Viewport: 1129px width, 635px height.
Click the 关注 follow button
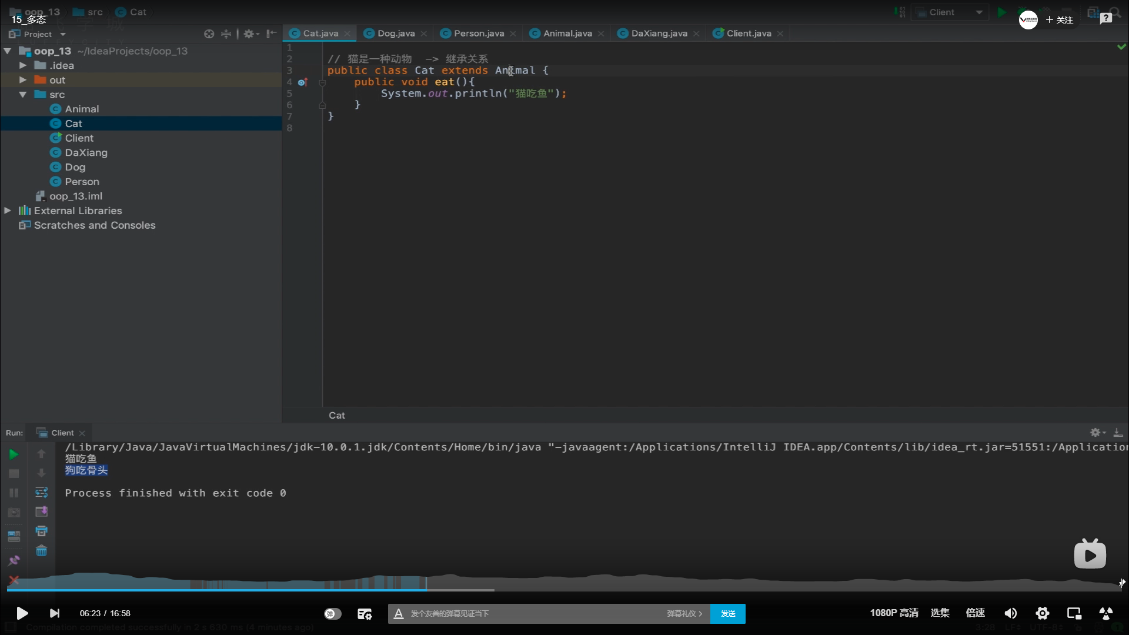click(1059, 20)
